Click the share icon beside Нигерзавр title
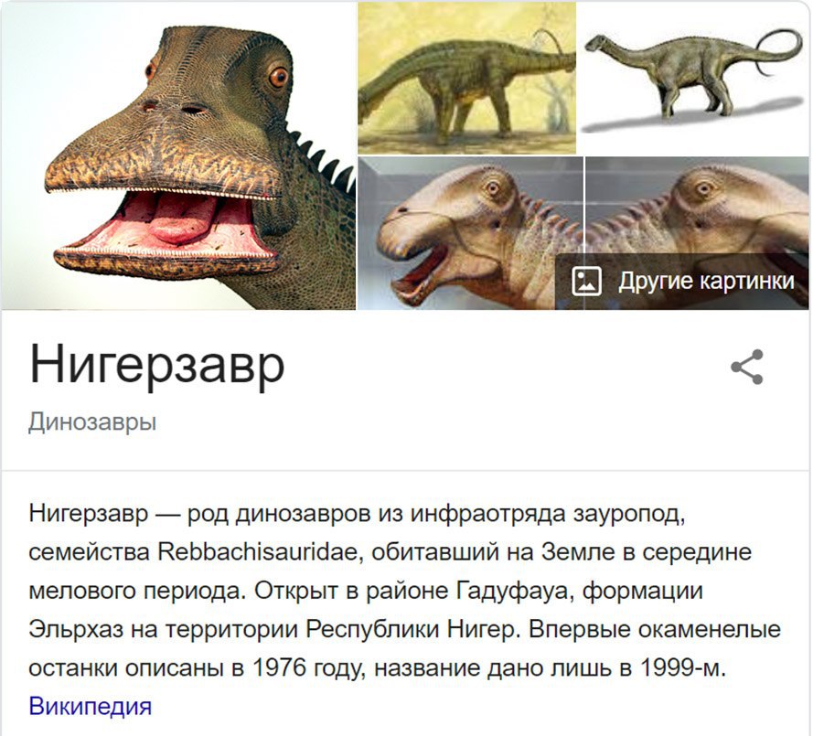This screenshot has height=736, width=813. click(747, 367)
